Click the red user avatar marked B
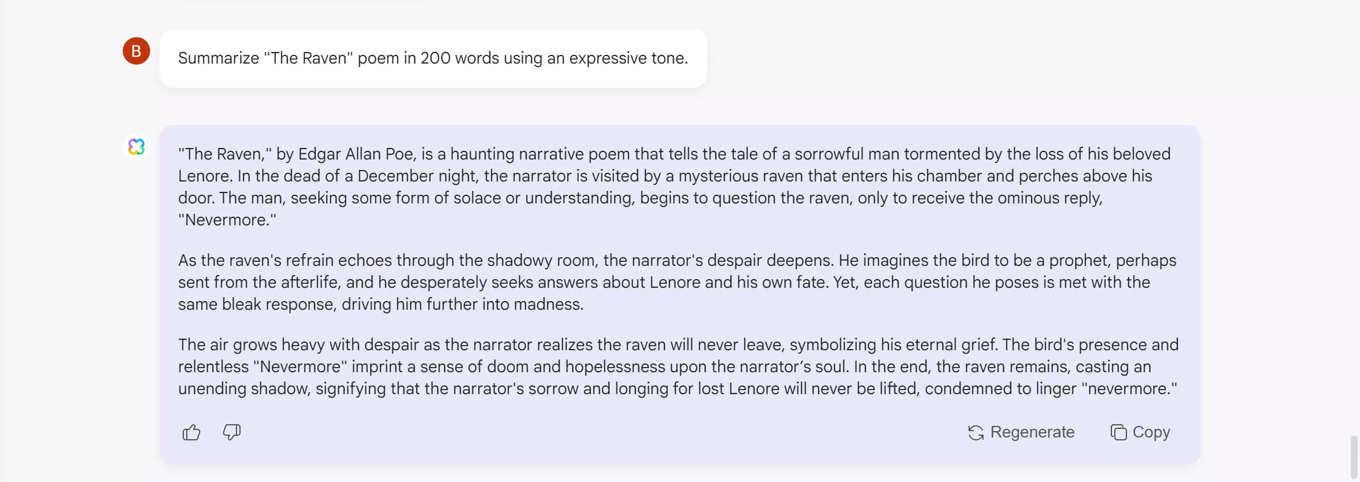 [136, 51]
